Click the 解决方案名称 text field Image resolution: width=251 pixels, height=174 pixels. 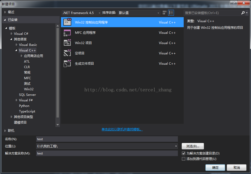click(107, 153)
